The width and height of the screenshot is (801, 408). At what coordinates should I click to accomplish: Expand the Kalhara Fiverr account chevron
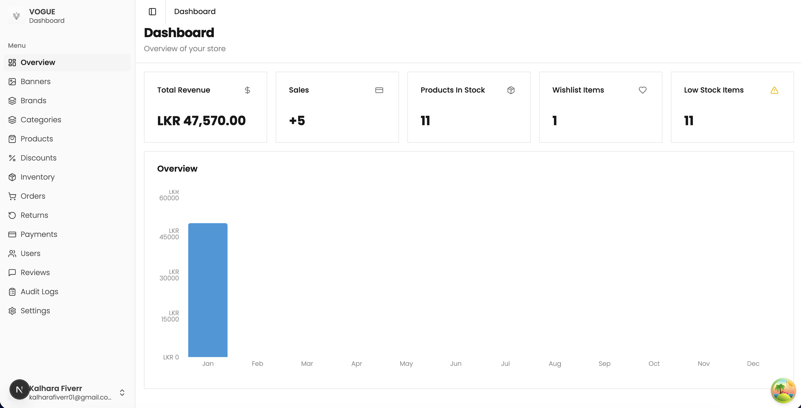pos(122,392)
